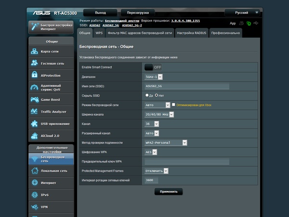
Task: Select 'Да' radio for Скрыть SSID
Action: [x=147, y=95]
